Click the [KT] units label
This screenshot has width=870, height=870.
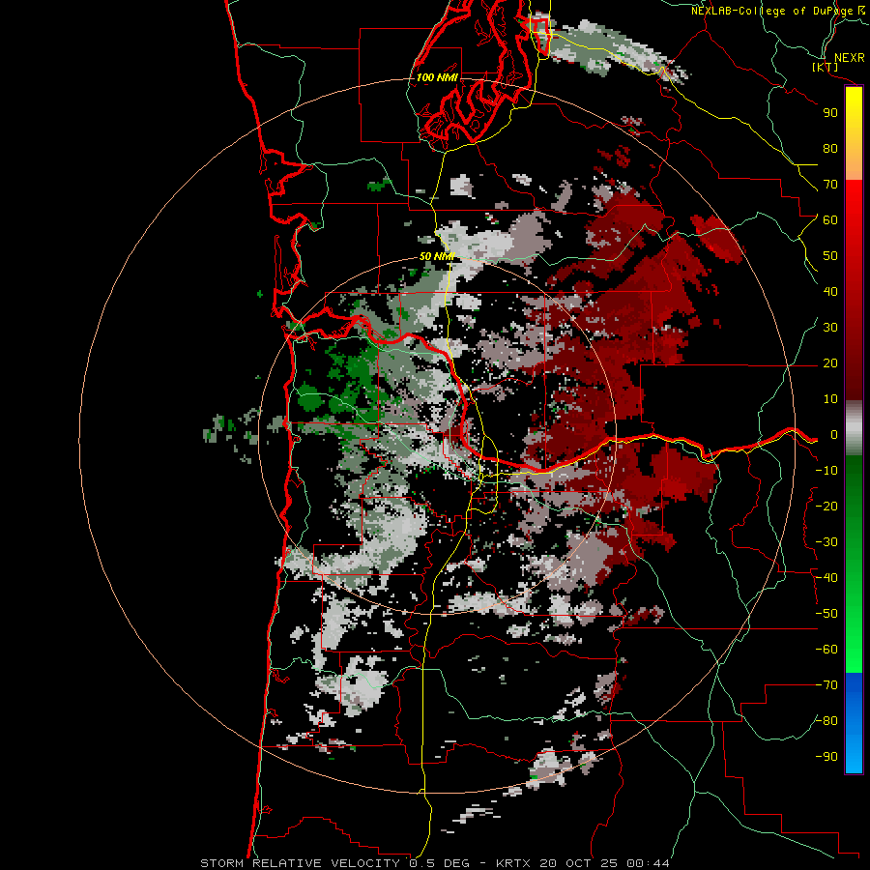[825, 67]
